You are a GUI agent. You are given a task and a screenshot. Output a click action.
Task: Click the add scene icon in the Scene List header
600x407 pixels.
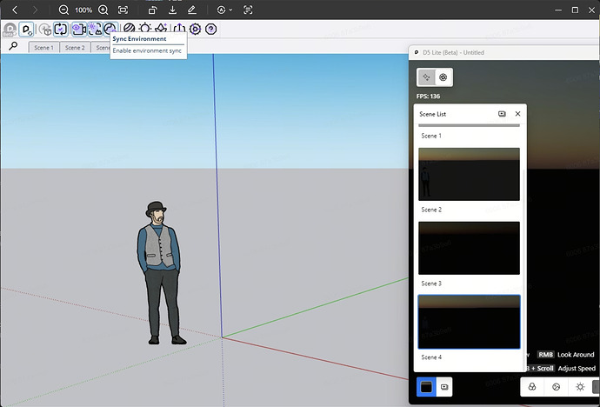[x=502, y=114]
